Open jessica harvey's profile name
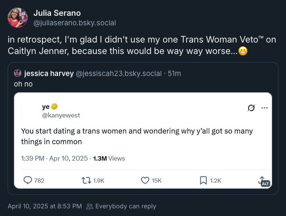The width and height of the screenshot is (286, 216). 49,73
